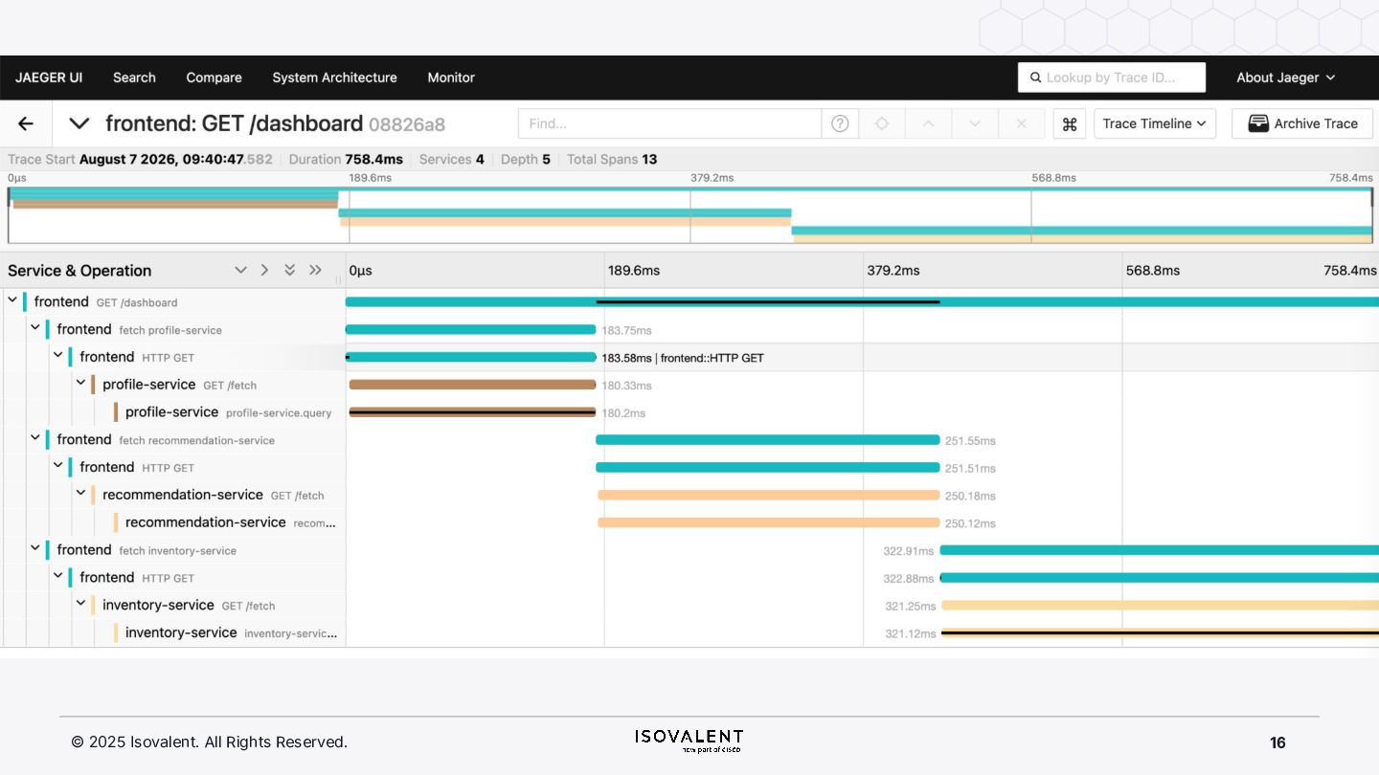Collapse the recommendation-service GET /fetch span
The image size is (1379, 775).
81,494
